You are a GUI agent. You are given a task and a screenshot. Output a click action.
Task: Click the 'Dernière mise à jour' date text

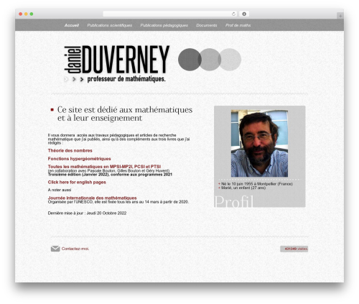(87, 213)
